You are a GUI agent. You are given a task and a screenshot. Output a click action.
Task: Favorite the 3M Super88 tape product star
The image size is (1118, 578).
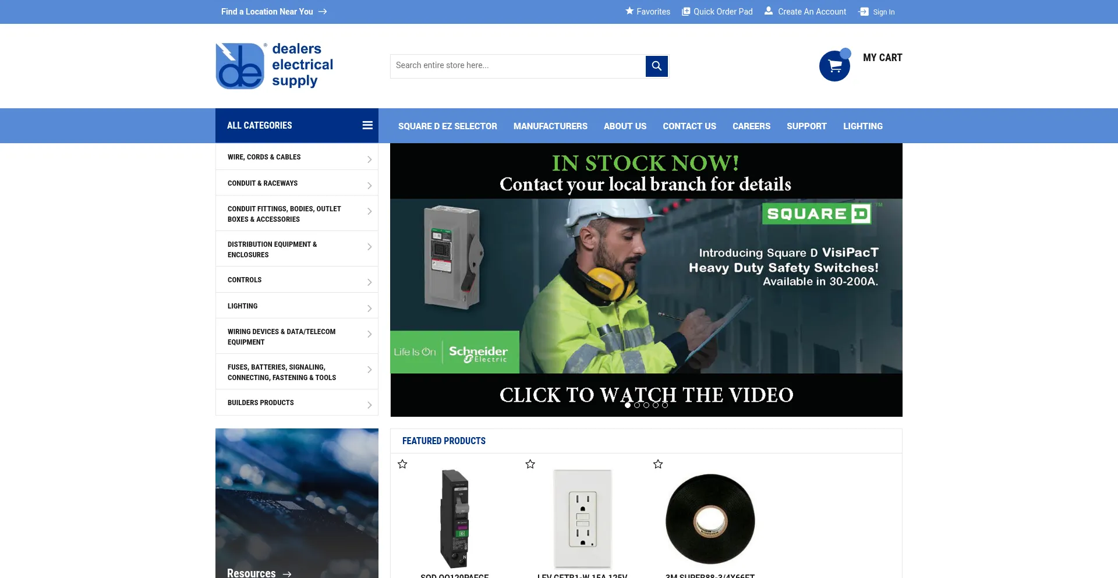click(658, 464)
